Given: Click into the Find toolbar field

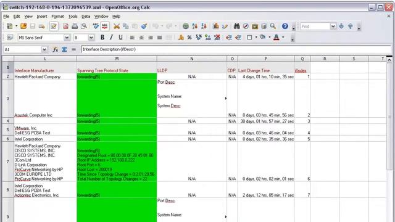Looking at the screenshot, I should (x=315, y=26).
